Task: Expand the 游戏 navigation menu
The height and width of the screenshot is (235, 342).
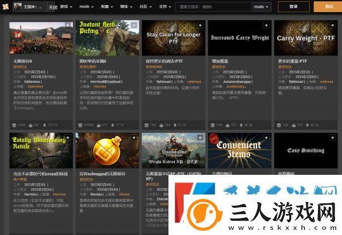Action: click(66, 7)
